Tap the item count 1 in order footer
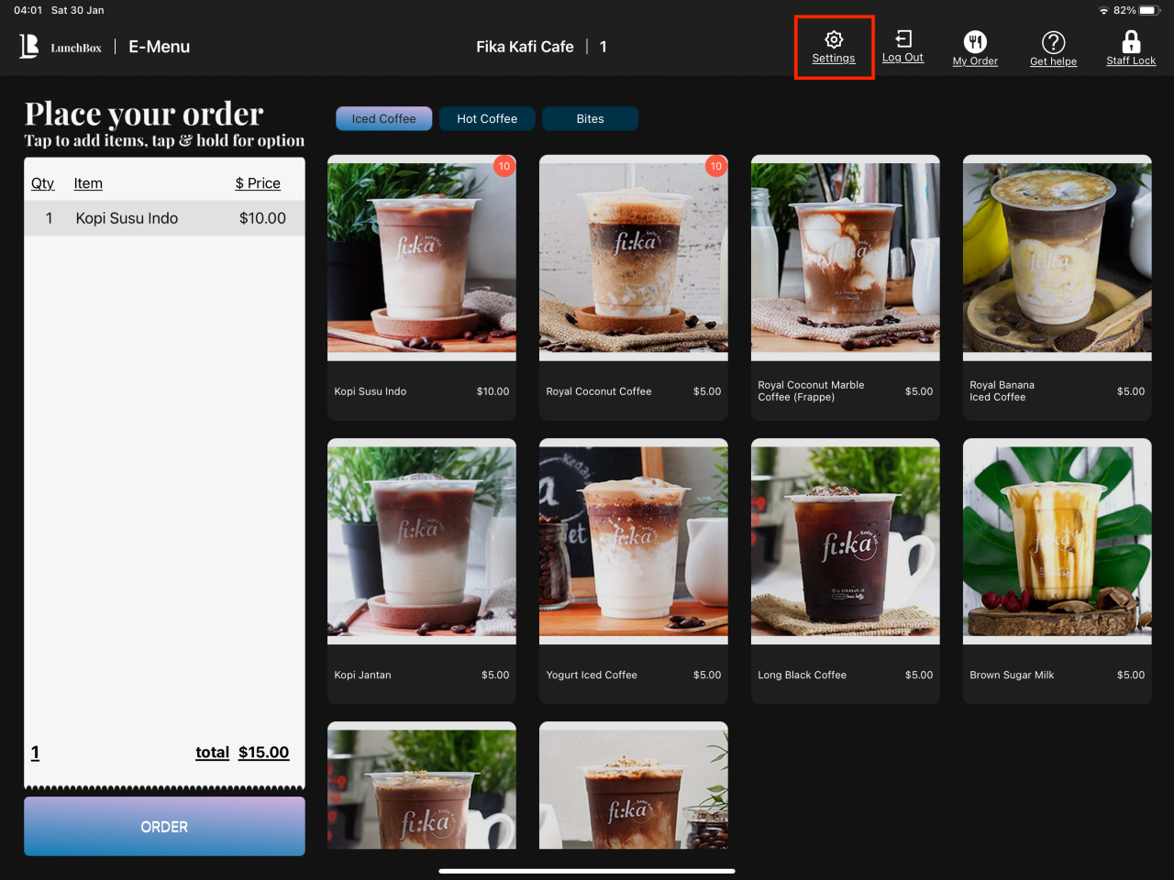This screenshot has height=880, width=1174. coord(35,753)
